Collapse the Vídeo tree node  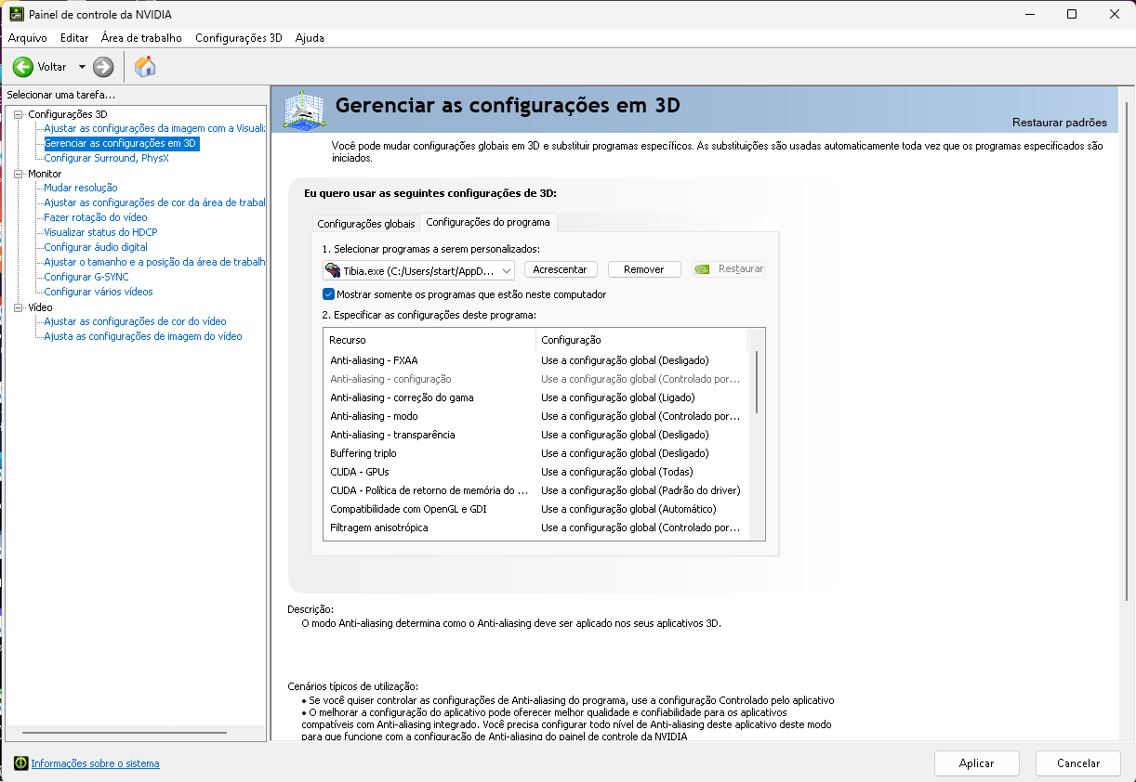point(19,307)
